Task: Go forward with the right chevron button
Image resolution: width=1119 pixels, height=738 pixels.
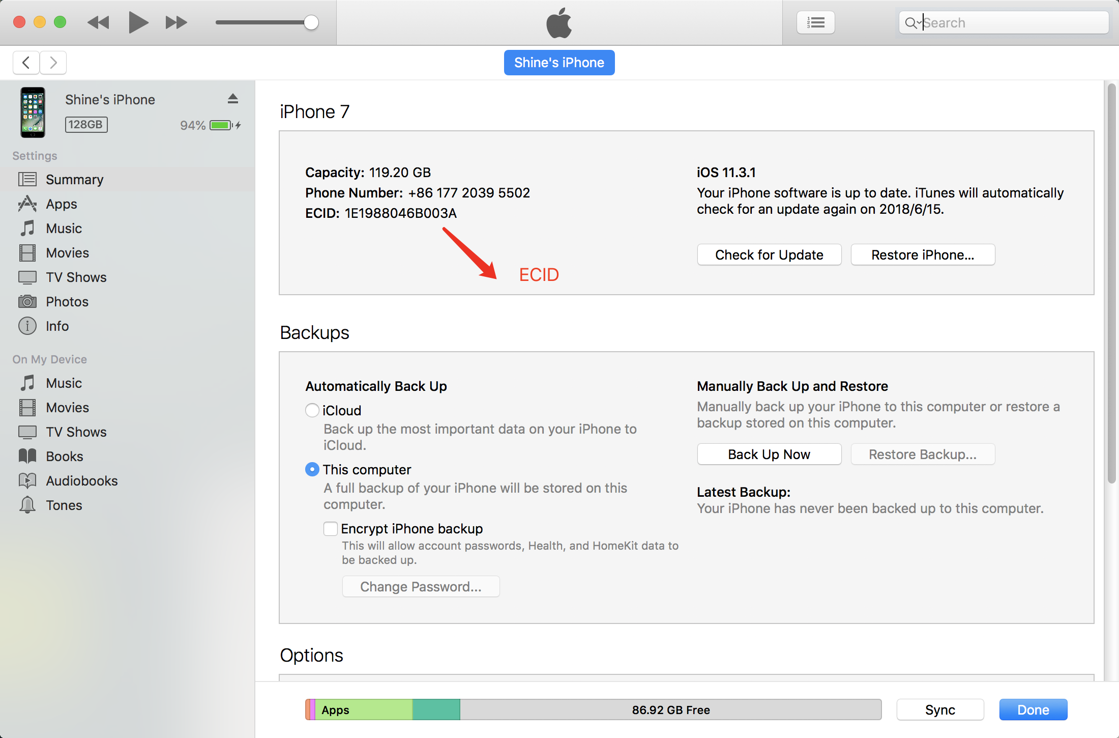Action: pyautogui.click(x=53, y=63)
